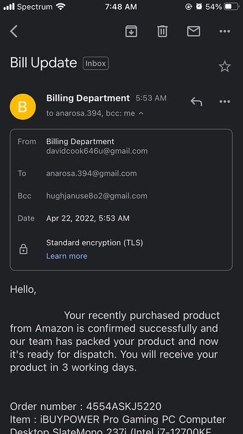
Task: Star the Bill Update email
Action: (x=225, y=67)
